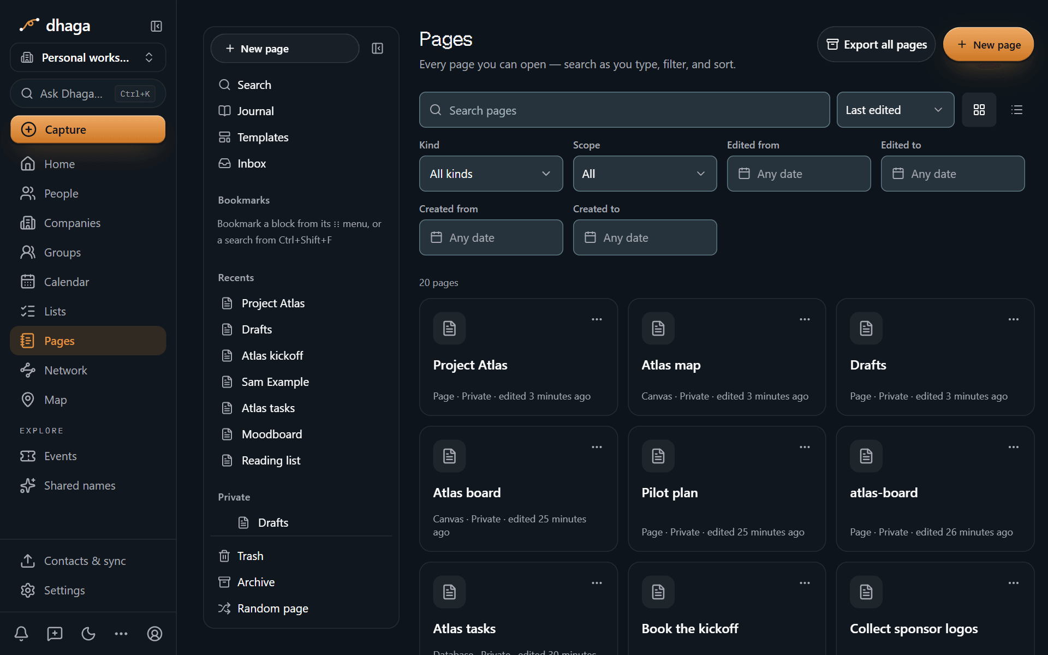Open options menu on Atlas tasks card

point(597,583)
